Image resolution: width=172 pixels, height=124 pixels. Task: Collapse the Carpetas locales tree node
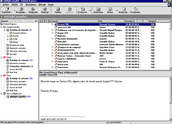pyautogui.click(x=1, y=27)
